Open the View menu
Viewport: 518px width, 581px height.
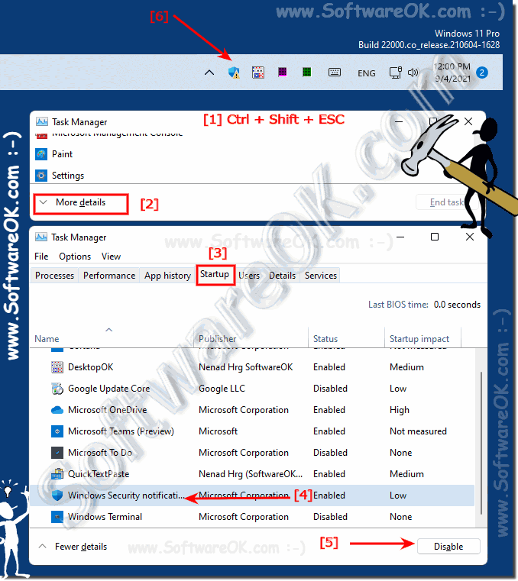[x=111, y=257]
